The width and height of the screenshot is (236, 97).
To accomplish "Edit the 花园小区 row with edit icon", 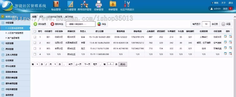I will tap(226, 42).
